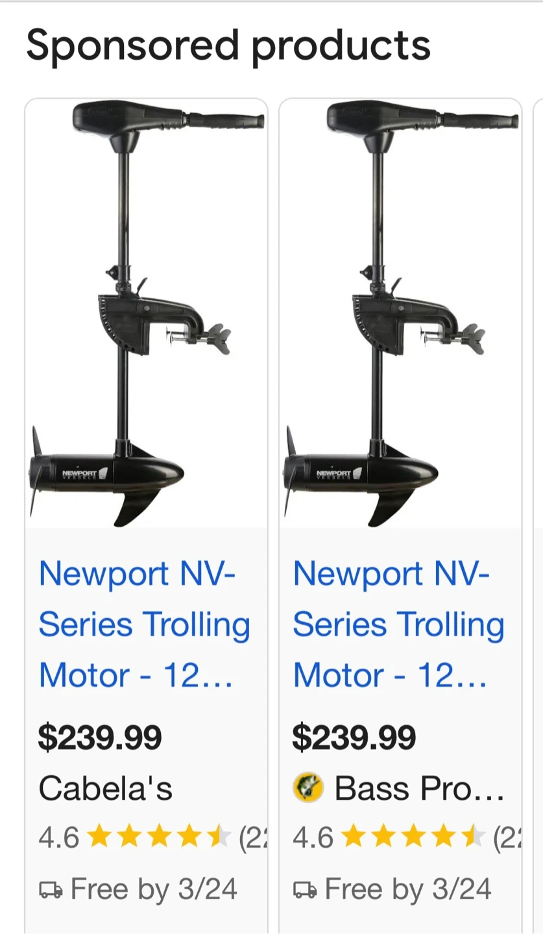Click 4.6 rating number on Bass Pro card
The image size is (543, 934).
click(313, 838)
